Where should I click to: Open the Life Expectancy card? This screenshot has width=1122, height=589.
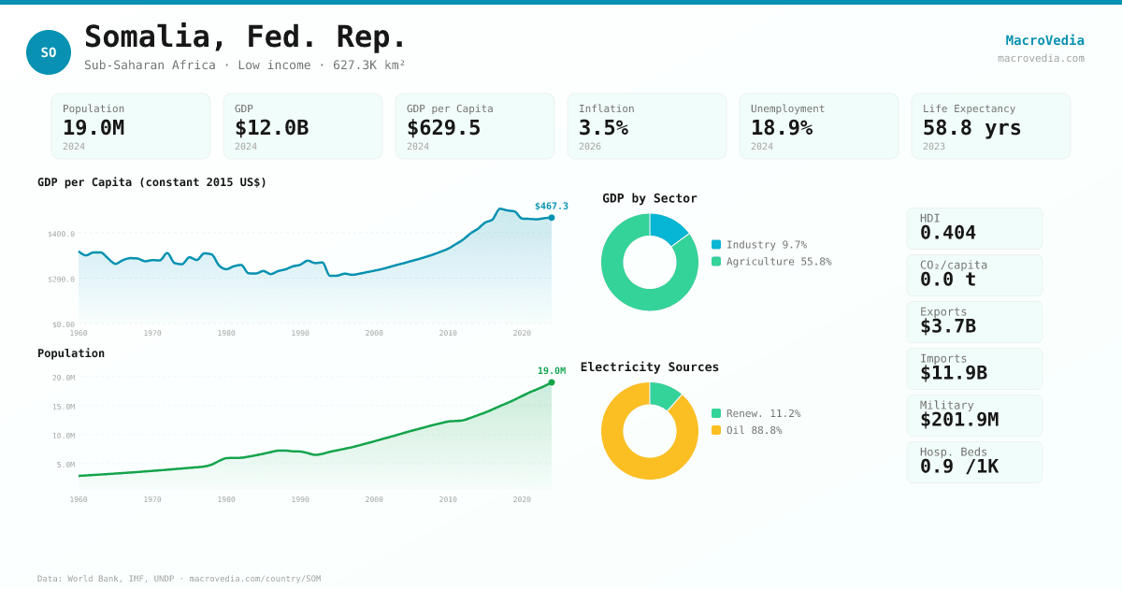991,126
